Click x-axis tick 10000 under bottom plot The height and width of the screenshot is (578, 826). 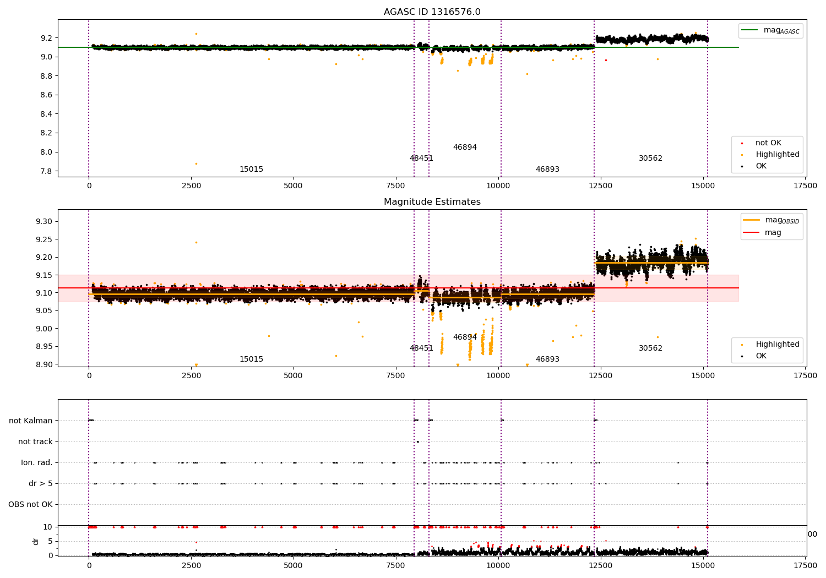pyautogui.click(x=498, y=565)
